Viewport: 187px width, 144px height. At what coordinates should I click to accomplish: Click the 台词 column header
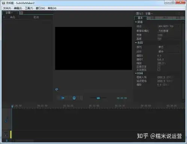[36, 17]
